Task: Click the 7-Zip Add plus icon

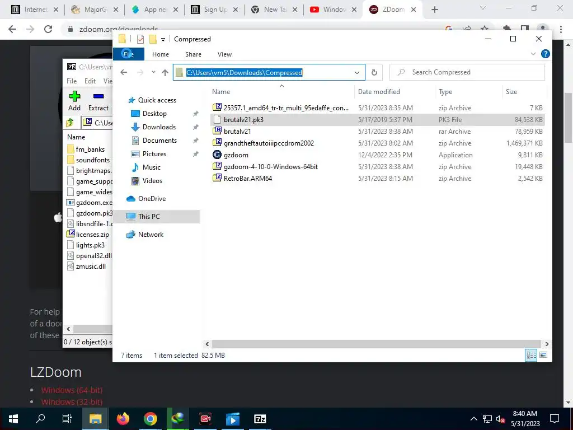Action: coord(74,96)
